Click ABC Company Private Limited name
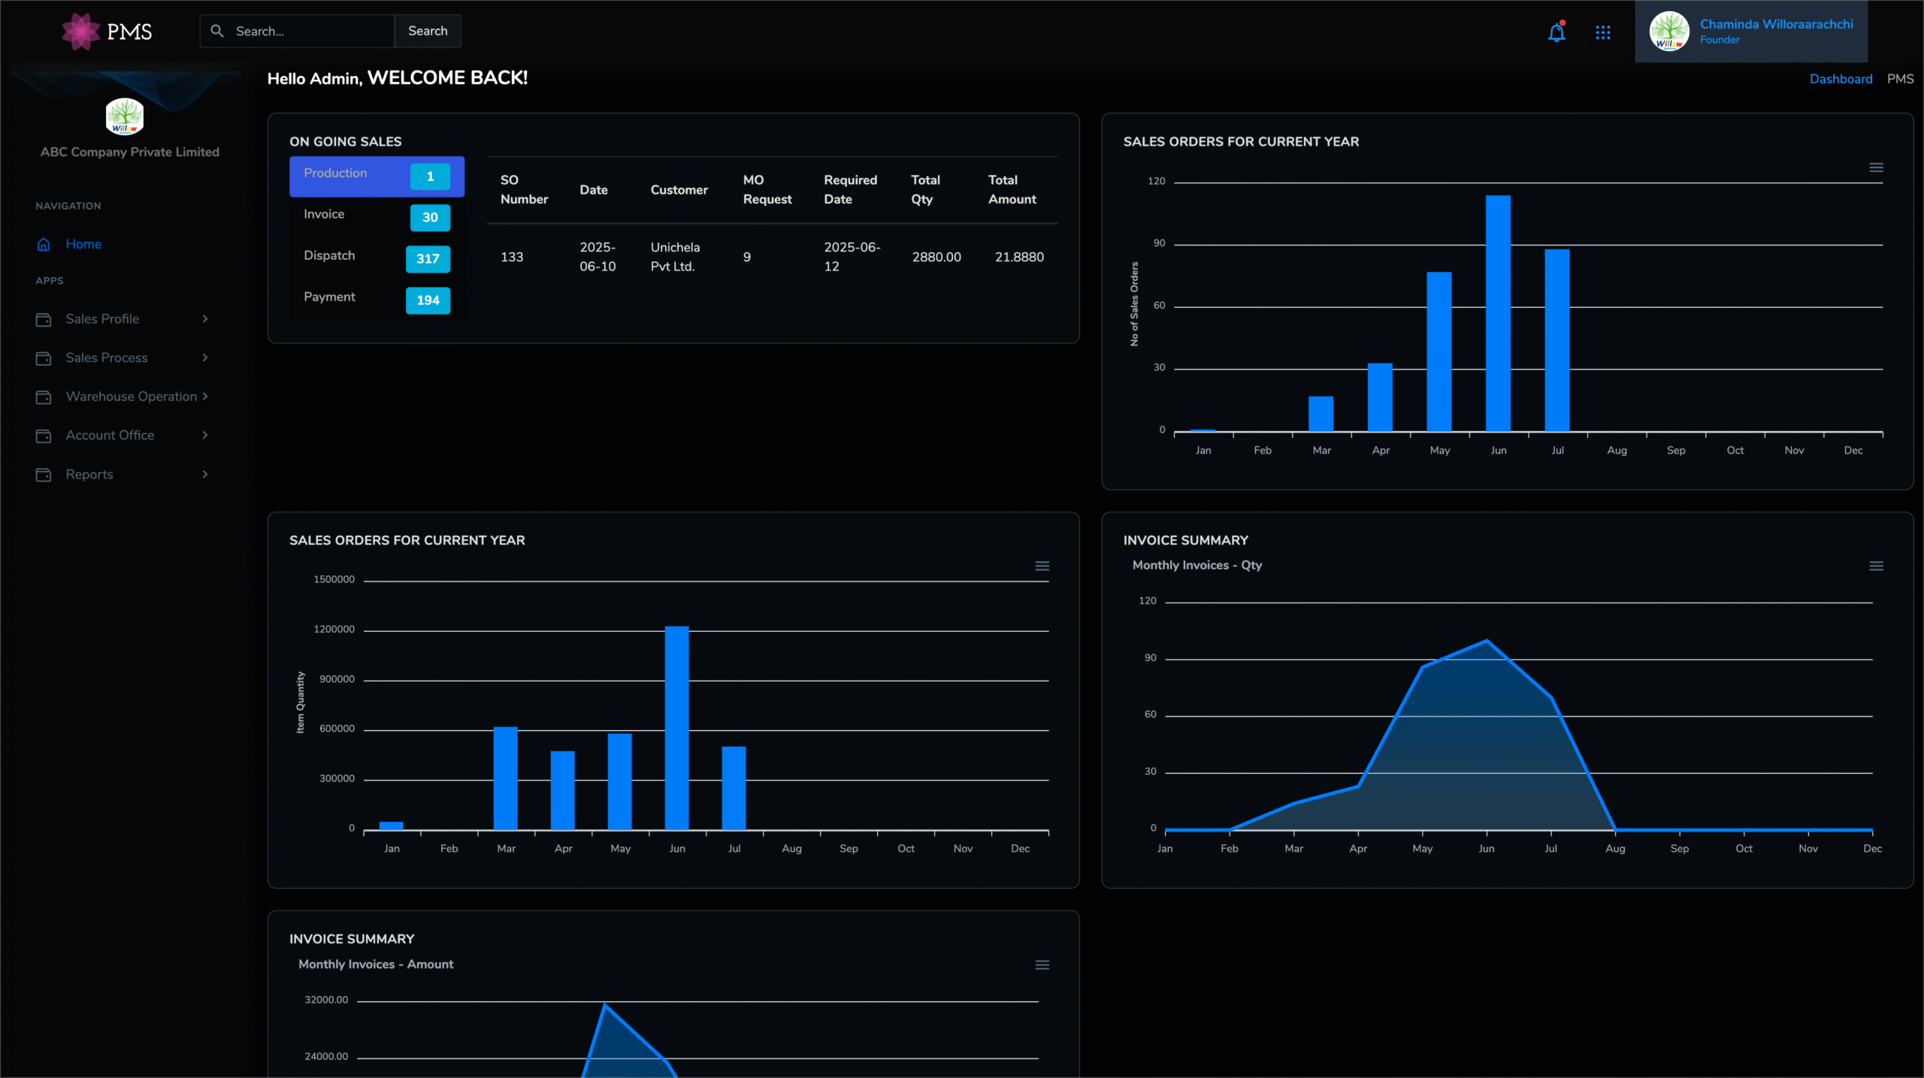1924x1078 pixels. tap(130, 152)
